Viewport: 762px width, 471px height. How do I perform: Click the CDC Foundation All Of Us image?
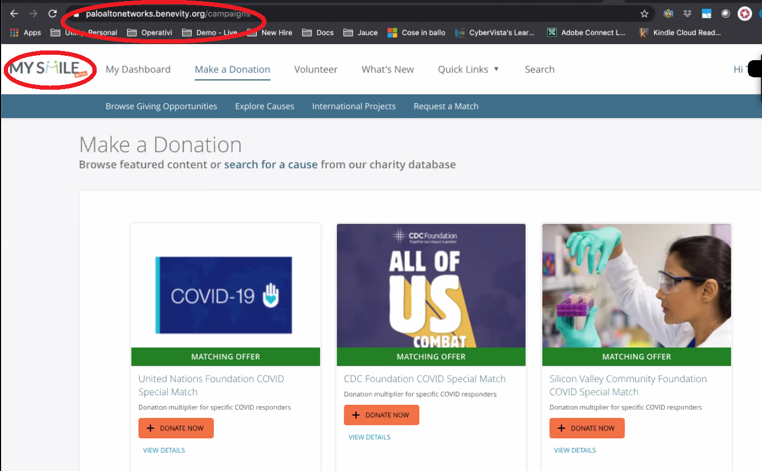pos(431,286)
